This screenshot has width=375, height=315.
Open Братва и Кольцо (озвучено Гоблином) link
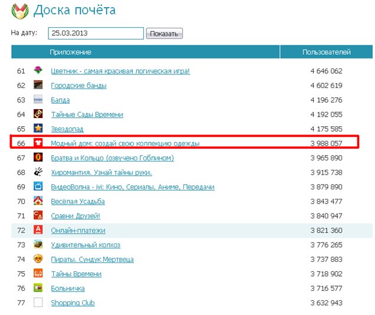tap(113, 158)
